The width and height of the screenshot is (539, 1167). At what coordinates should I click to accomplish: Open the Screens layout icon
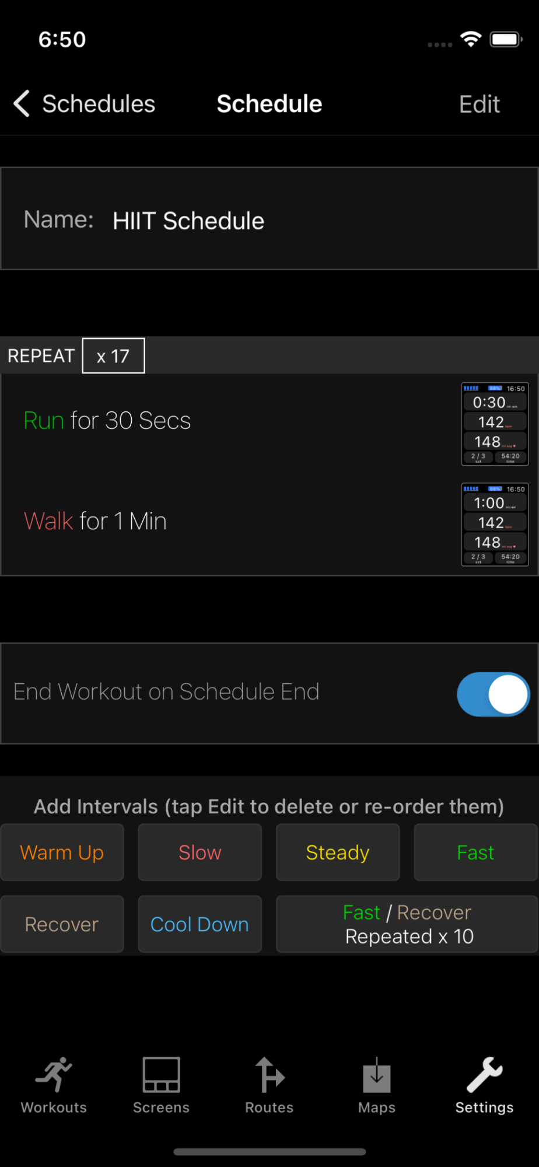[x=161, y=1074]
